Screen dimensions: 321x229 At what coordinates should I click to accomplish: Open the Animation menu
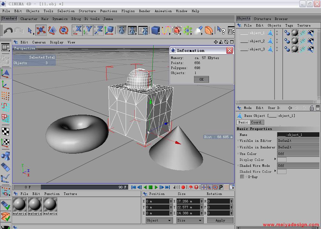[163, 11]
